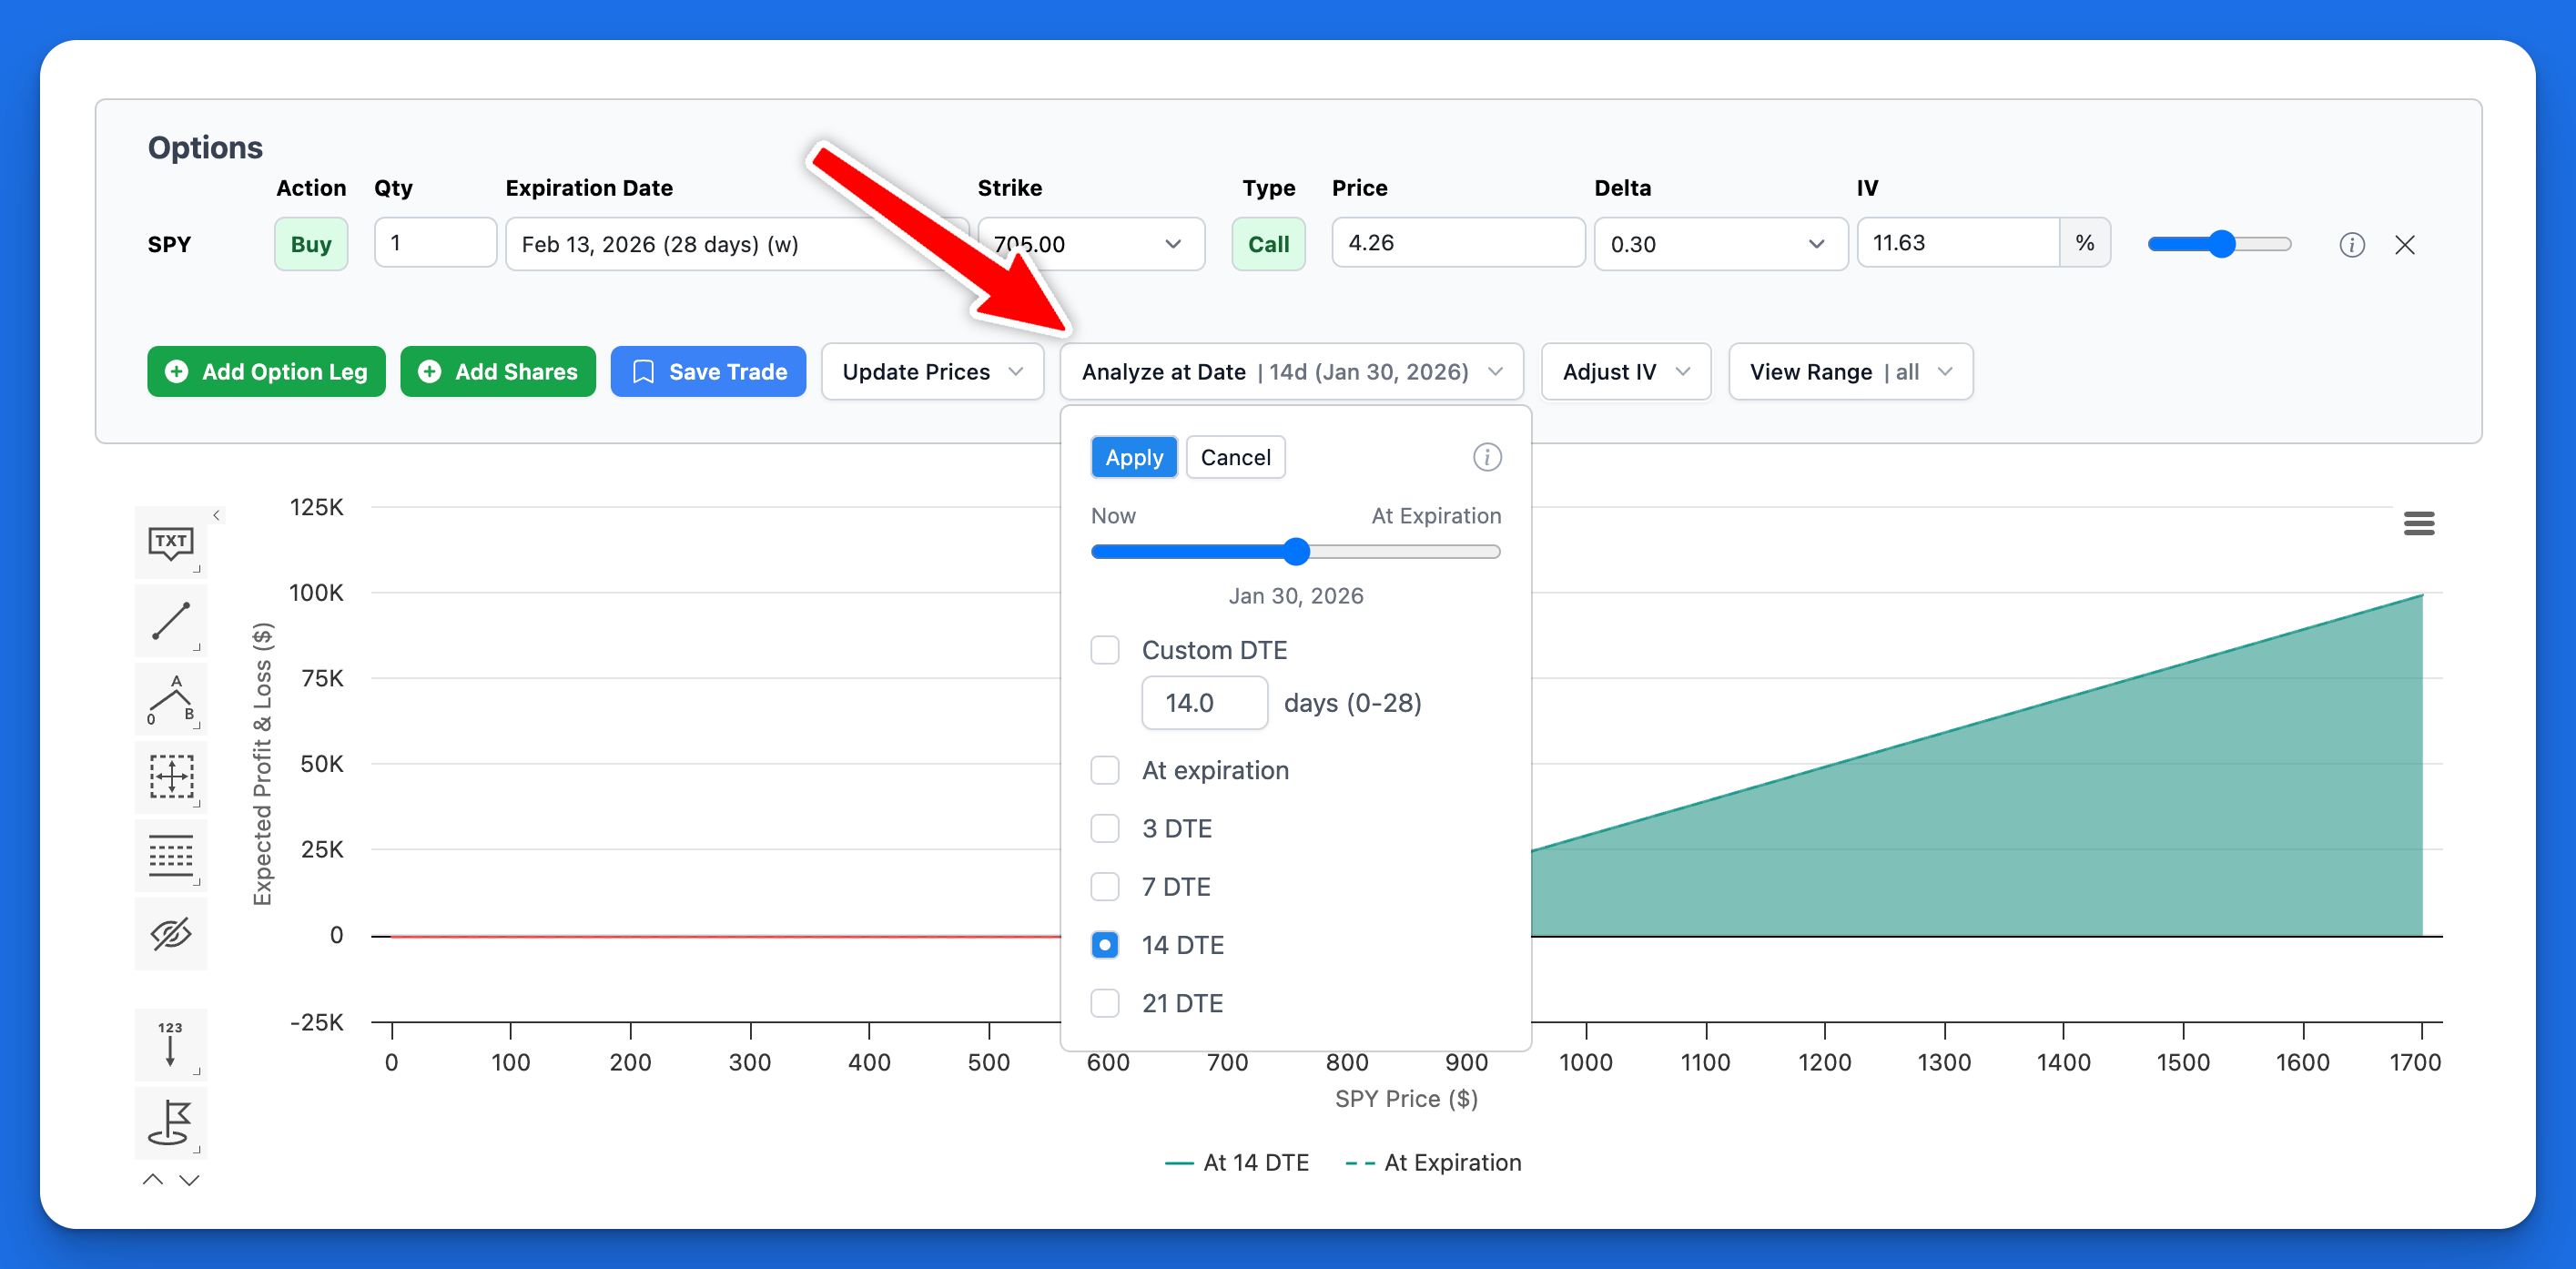
Task: Open the move selection region tool
Action: [170, 777]
